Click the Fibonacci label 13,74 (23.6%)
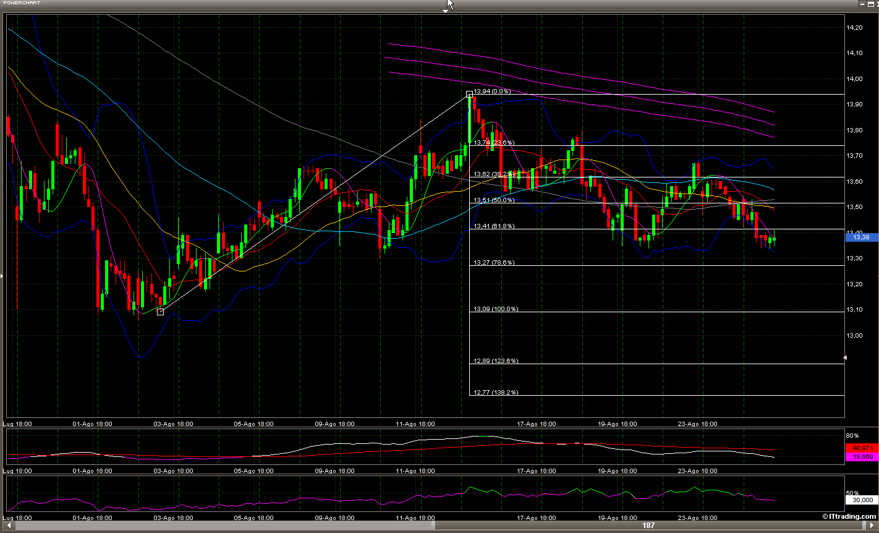This screenshot has height=533, width=879. [x=494, y=142]
